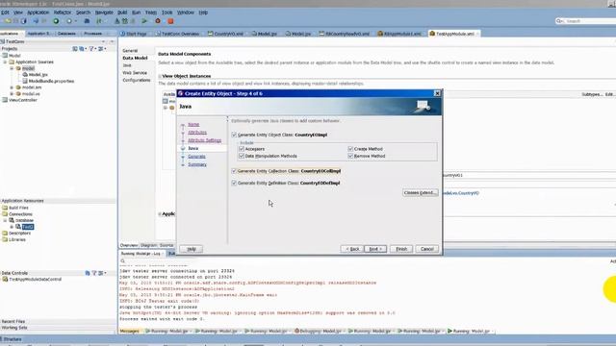Click the Make project build icon

117,21
